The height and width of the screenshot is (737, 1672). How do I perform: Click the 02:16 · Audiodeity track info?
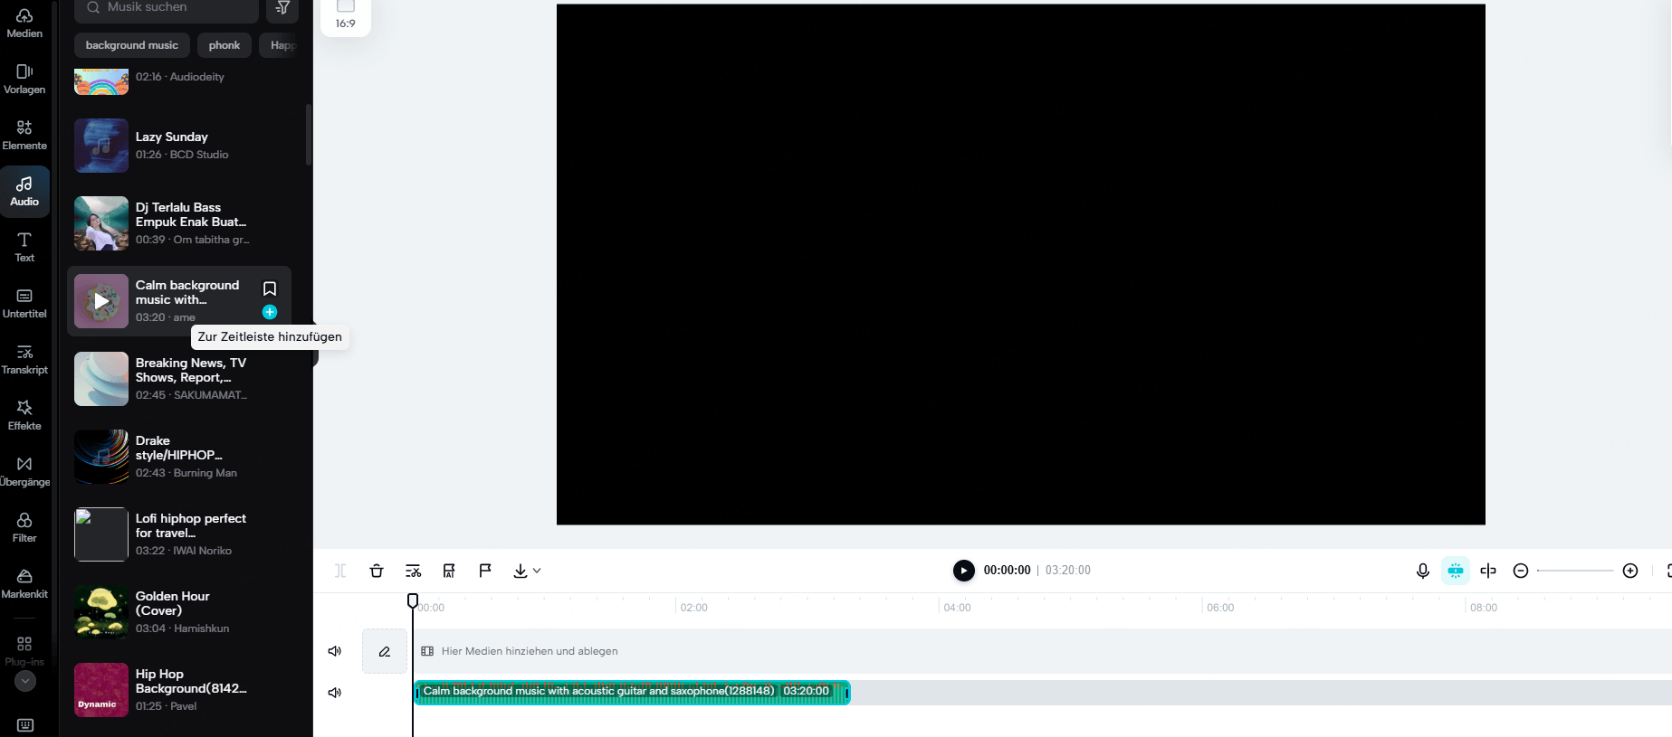tap(180, 77)
